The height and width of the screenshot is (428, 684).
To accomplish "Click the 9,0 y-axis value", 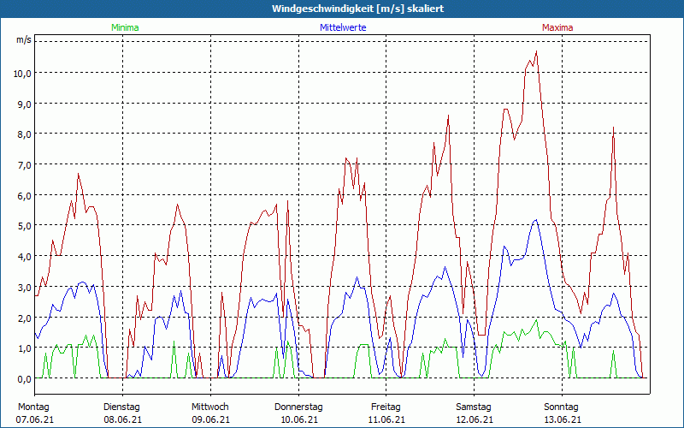I will point(25,104).
